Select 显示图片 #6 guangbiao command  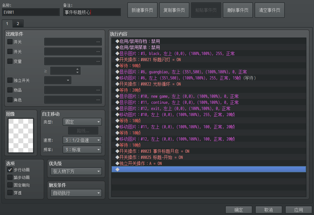[209, 72]
